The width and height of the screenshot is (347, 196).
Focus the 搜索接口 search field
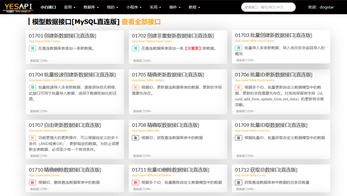tap(268, 7)
